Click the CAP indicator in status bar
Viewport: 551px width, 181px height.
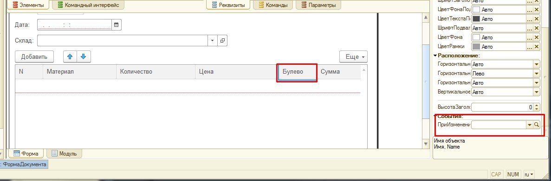pyautogui.click(x=496, y=174)
